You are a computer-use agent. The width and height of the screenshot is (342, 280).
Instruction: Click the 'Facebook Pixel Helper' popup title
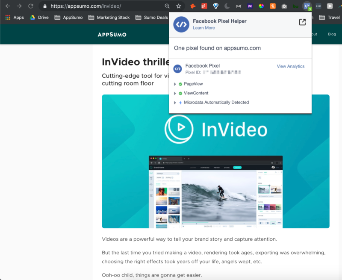tap(220, 21)
